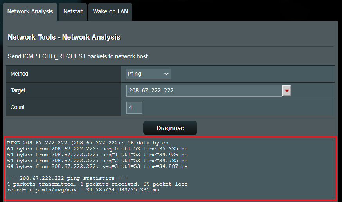Open the Netstat tab

point(73,12)
